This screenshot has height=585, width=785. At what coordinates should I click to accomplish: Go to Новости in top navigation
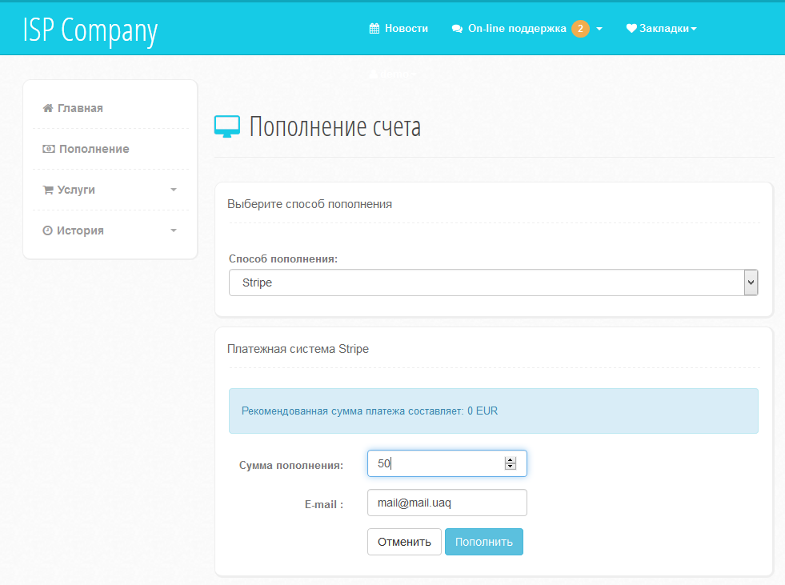(406, 29)
